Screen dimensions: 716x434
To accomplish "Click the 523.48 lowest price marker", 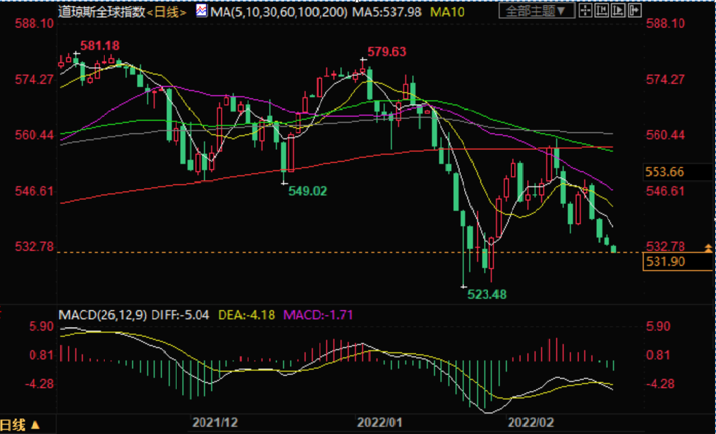I will click(x=487, y=294).
